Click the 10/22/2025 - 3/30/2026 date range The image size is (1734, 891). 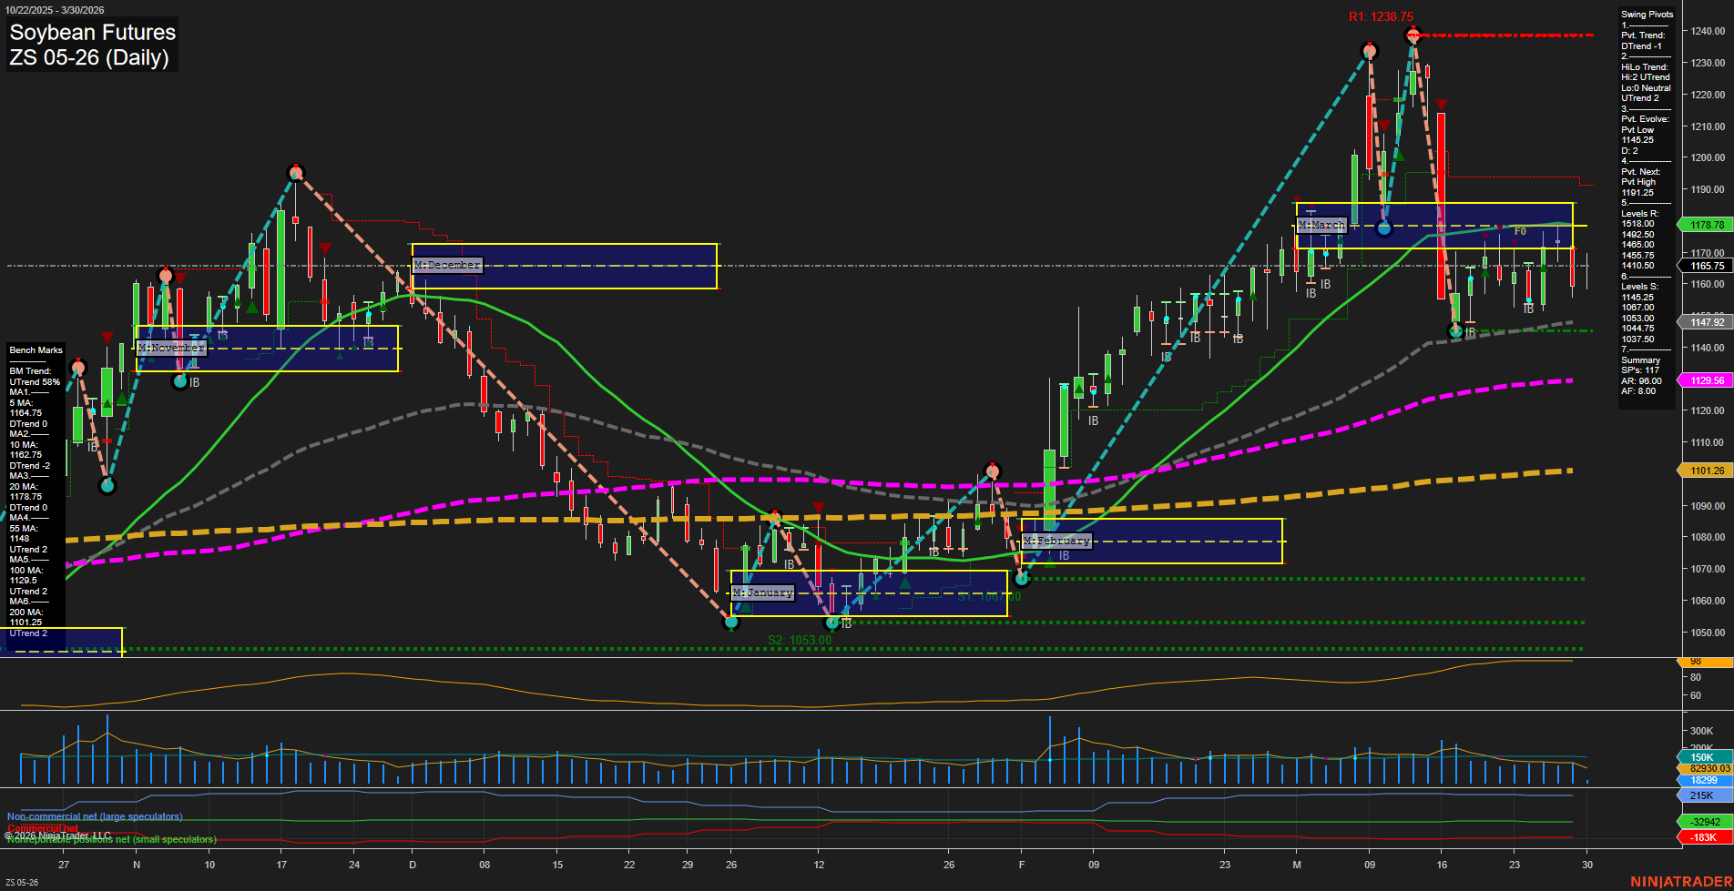click(x=55, y=10)
